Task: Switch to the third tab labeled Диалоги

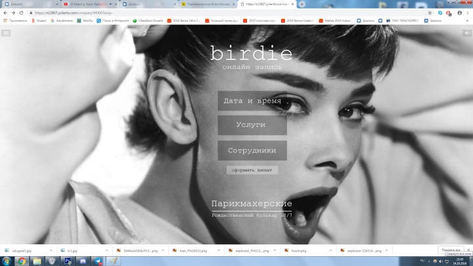Action: click(x=149, y=4)
